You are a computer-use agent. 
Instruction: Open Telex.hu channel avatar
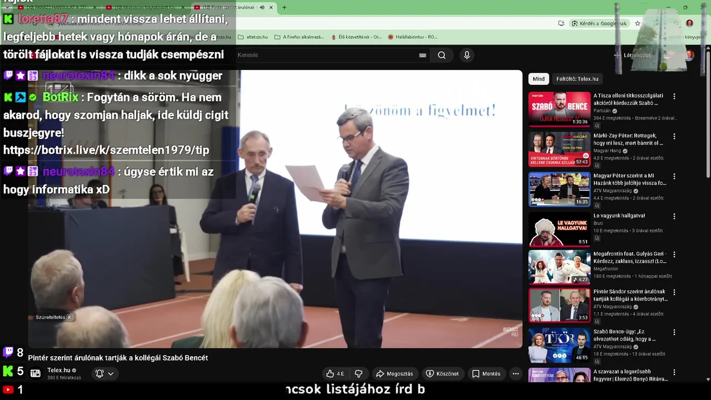(36, 373)
